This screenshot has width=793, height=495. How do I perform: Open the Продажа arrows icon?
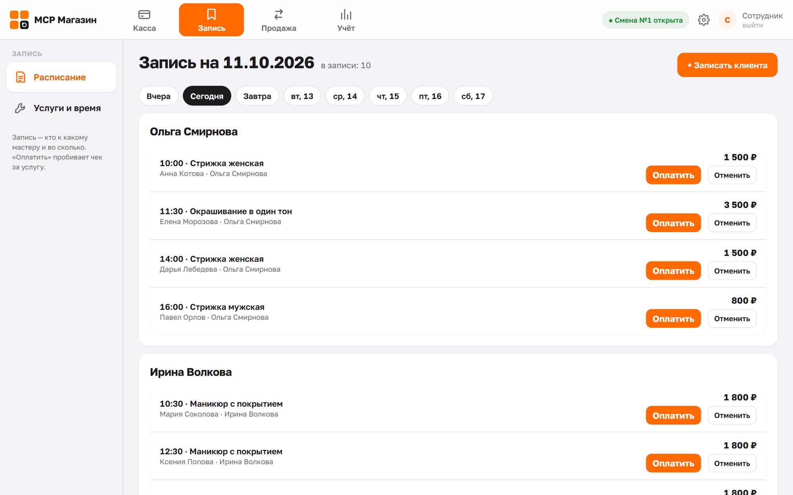tap(279, 15)
